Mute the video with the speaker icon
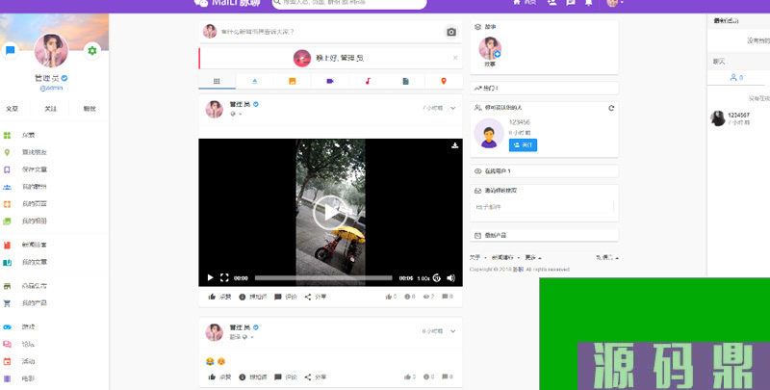Image resolution: width=770 pixels, height=390 pixels. [450, 278]
